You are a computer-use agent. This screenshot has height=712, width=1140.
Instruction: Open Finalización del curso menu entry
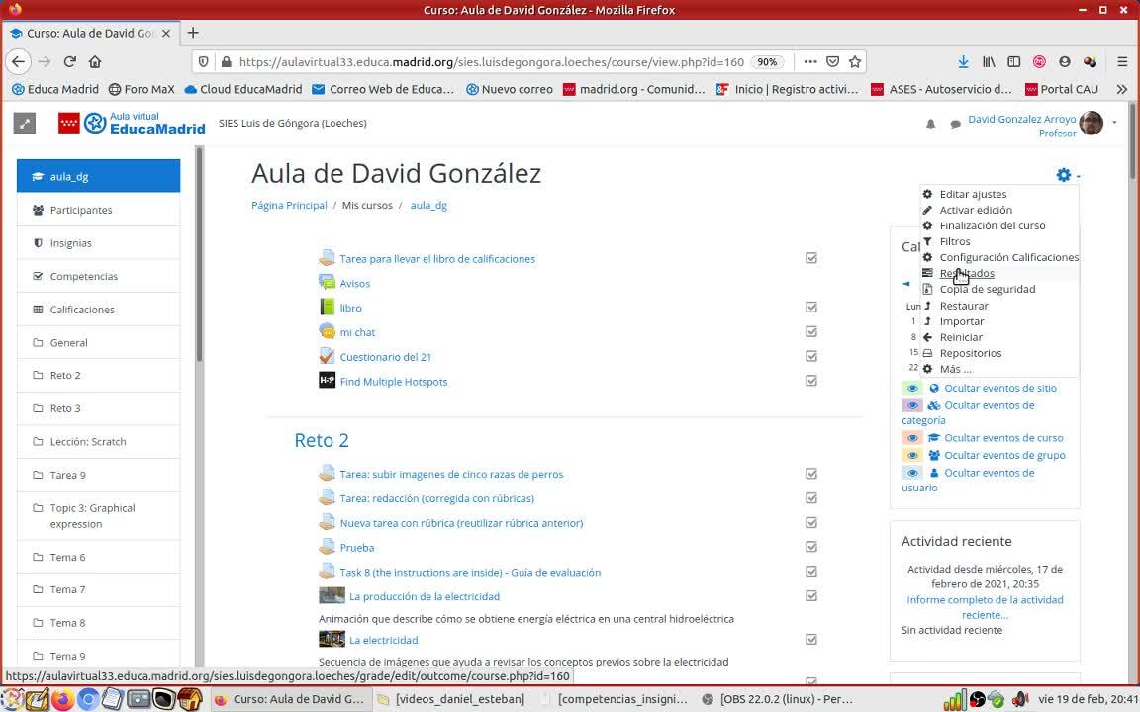[993, 225]
